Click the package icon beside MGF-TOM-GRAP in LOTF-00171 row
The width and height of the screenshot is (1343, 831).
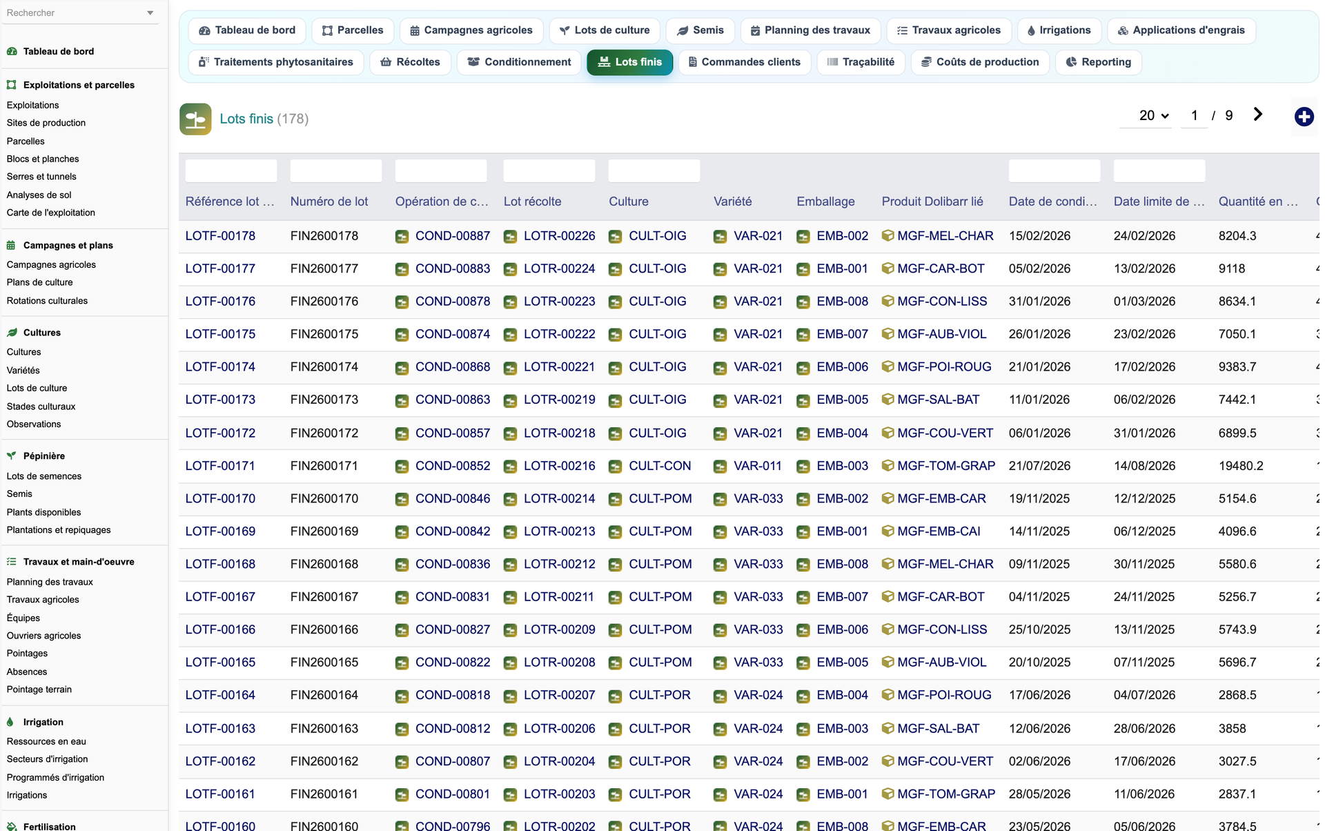[x=888, y=465]
